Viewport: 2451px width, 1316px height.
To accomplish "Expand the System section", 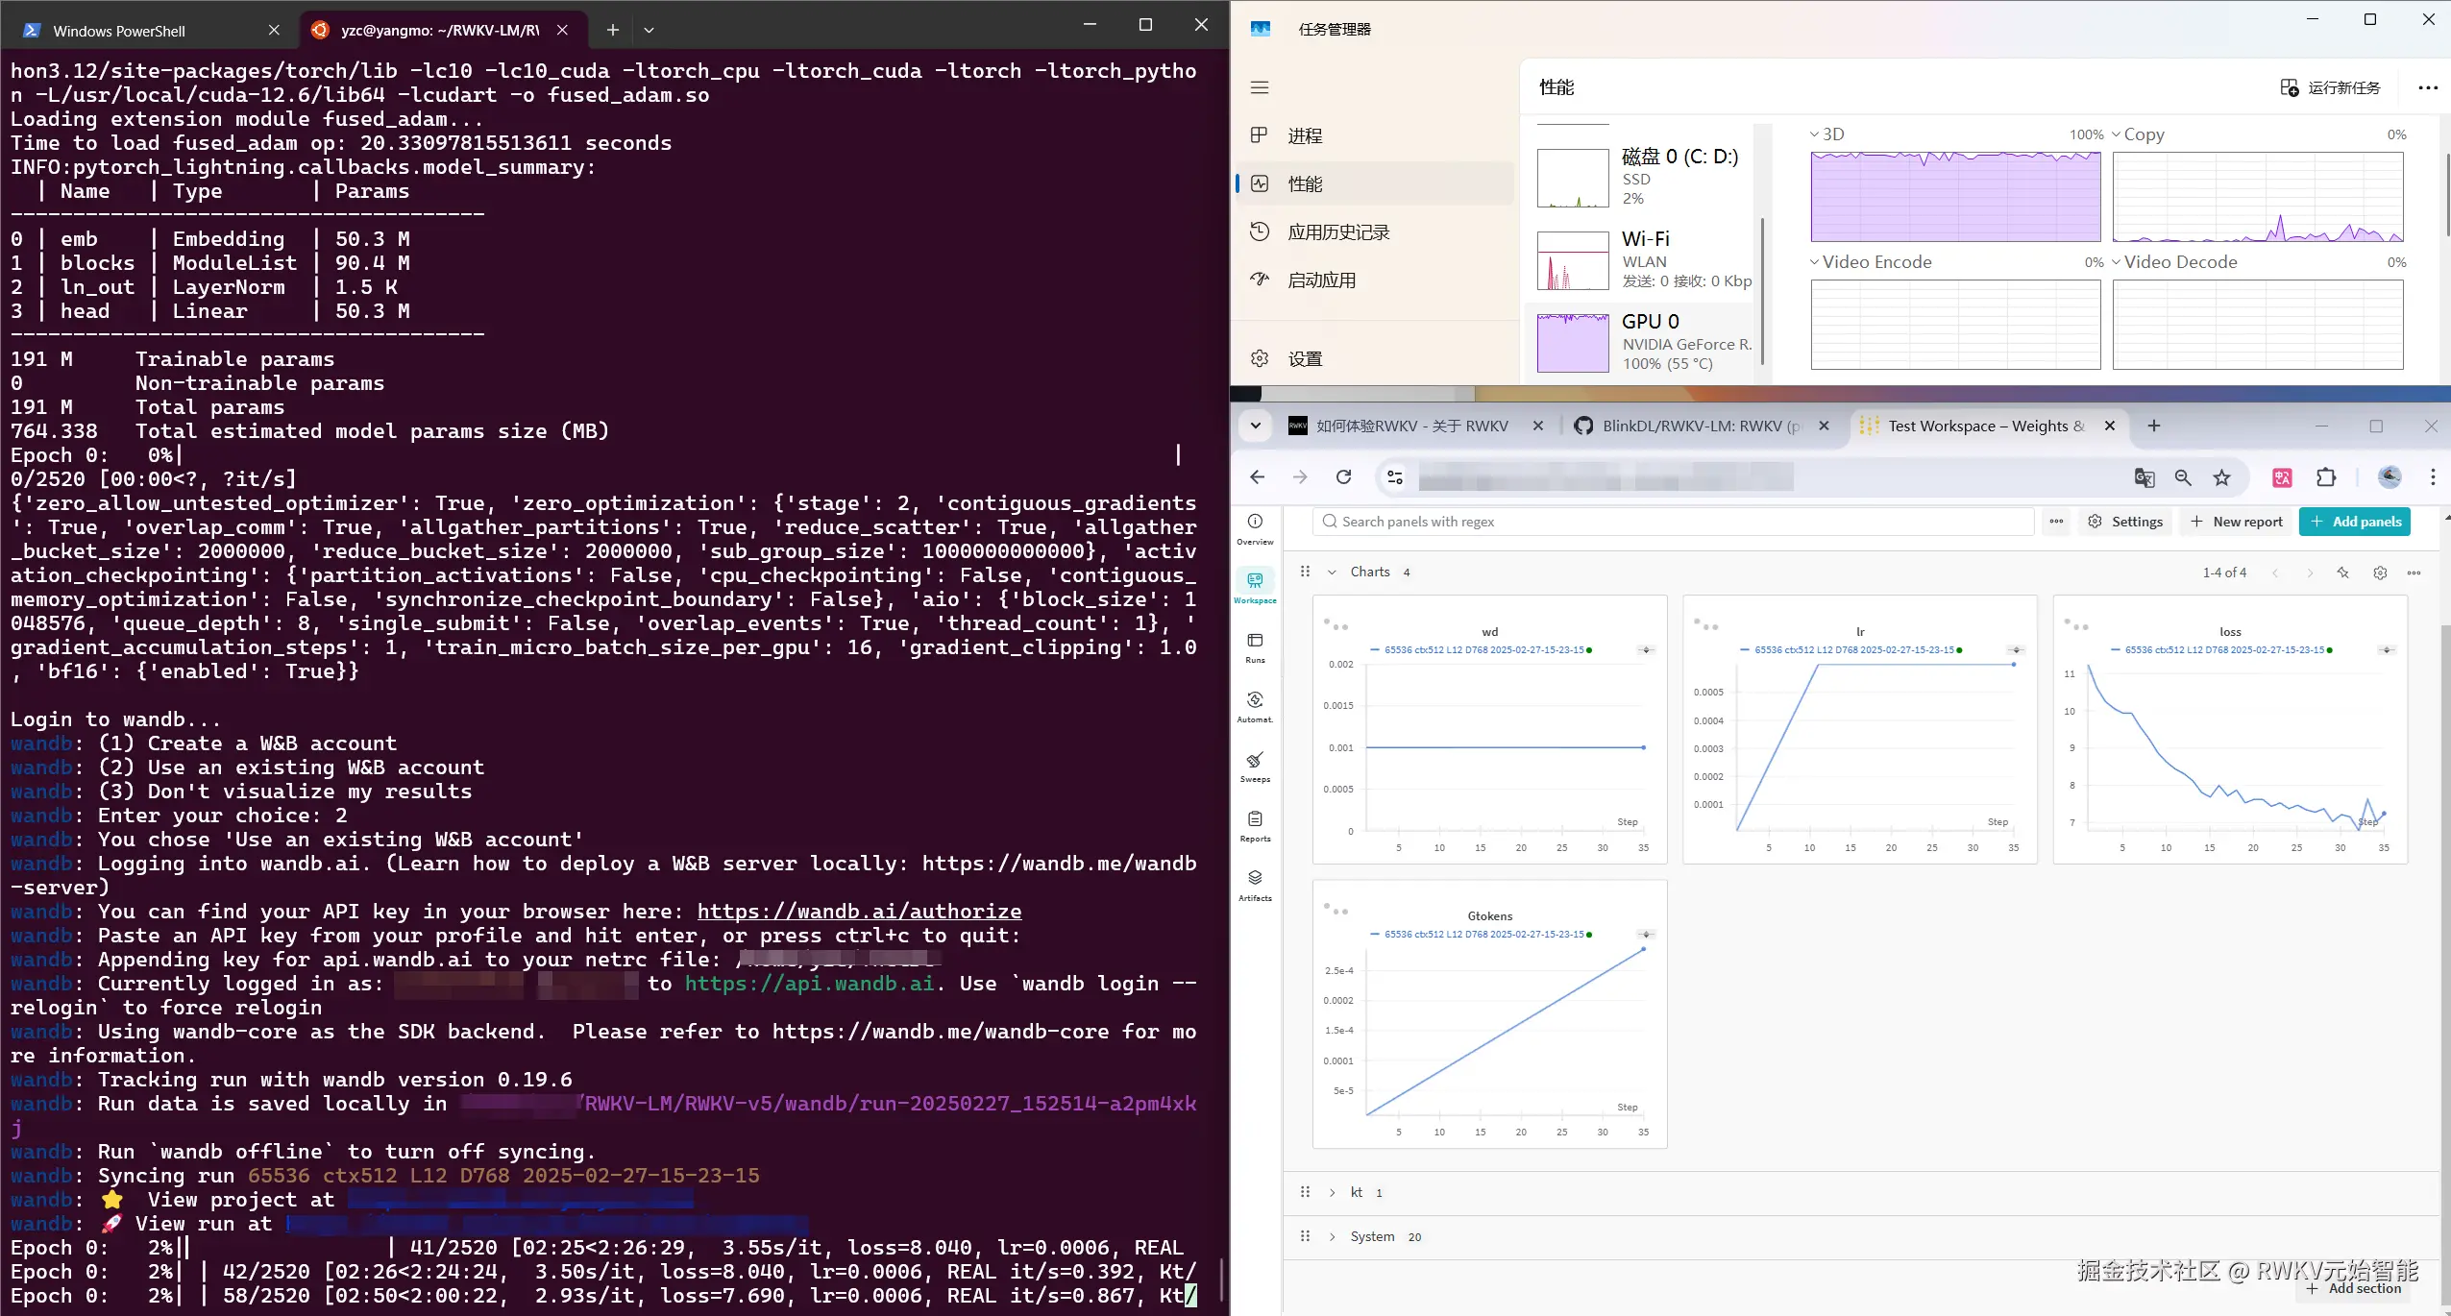I will pos(1332,1237).
